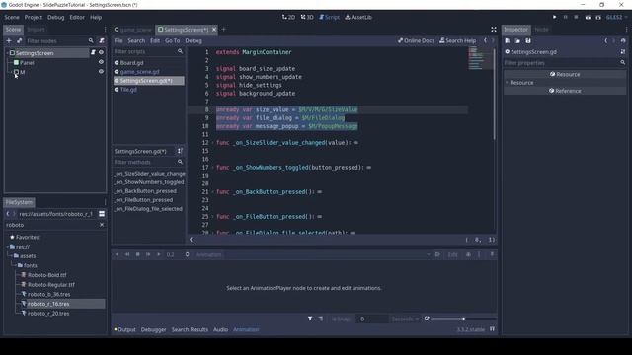Open the Project menu
The image size is (632, 355).
[34, 18]
